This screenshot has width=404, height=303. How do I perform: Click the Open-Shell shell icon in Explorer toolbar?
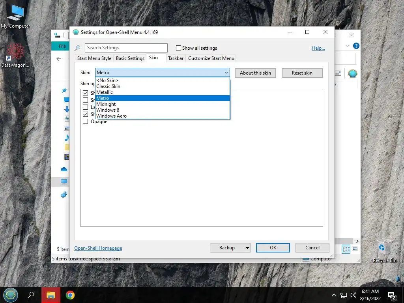pos(352,73)
